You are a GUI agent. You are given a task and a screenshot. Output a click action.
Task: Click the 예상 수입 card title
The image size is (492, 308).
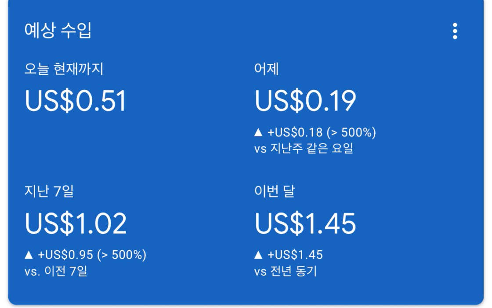(x=58, y=31)
